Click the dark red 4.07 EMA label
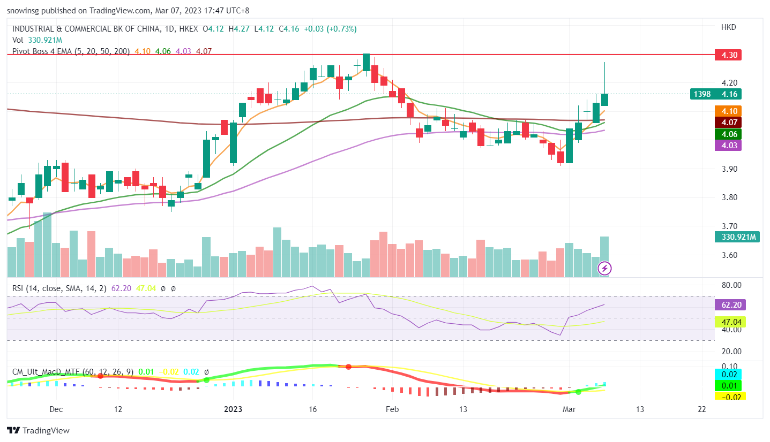Image resolution: width=770 pixels, height=442 pixels. (728, 122)
